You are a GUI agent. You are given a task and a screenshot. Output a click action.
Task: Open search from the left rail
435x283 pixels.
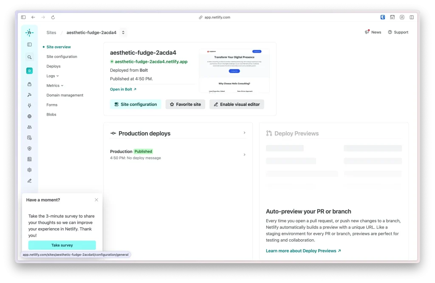(x=29, y=57)
